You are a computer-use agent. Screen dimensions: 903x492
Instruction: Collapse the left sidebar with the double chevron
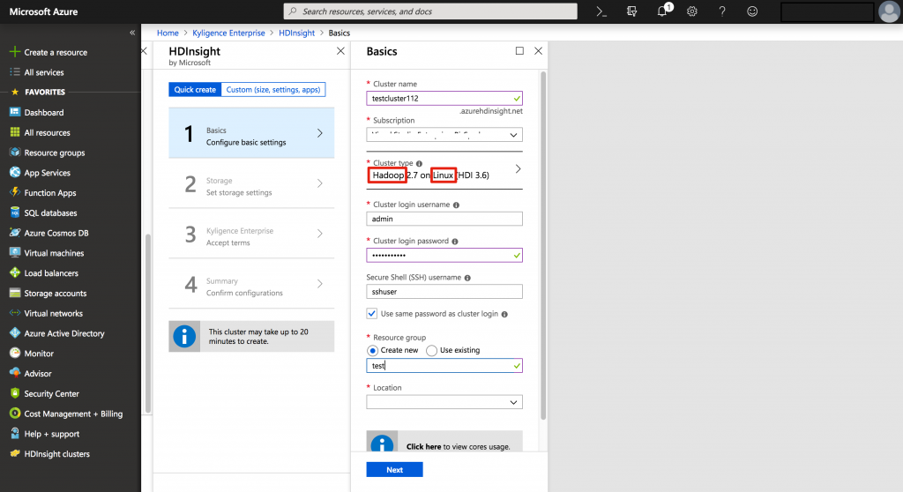pyautogui.click(x=132, y=33)
